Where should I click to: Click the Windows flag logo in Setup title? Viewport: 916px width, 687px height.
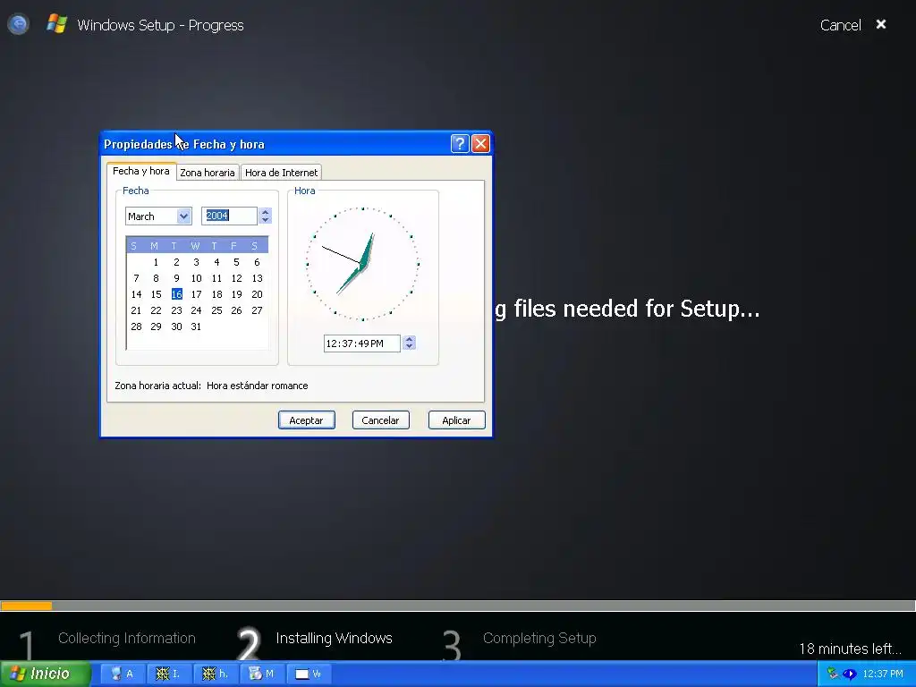coord(56,24)
